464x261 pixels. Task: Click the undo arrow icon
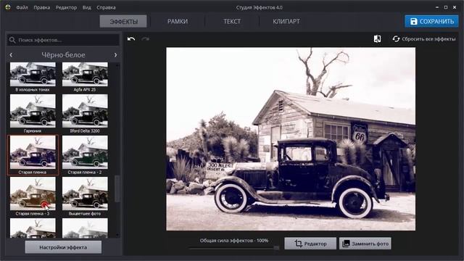tap(131, 38)
